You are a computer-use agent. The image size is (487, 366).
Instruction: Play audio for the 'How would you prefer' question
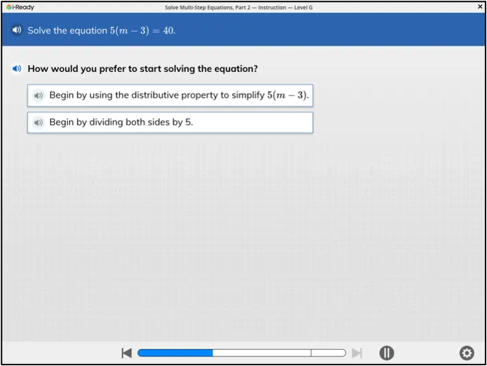(17, 69)
